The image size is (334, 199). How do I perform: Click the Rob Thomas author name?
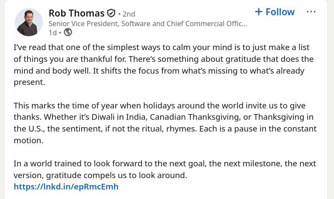(76, 13)
